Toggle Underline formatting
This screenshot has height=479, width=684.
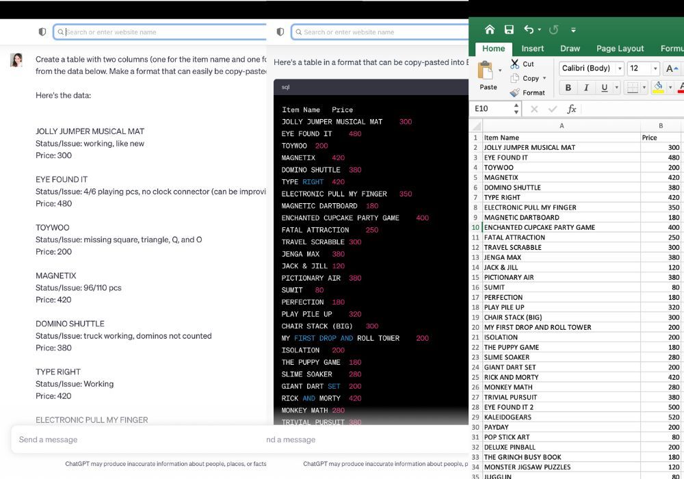pos(603,88)
